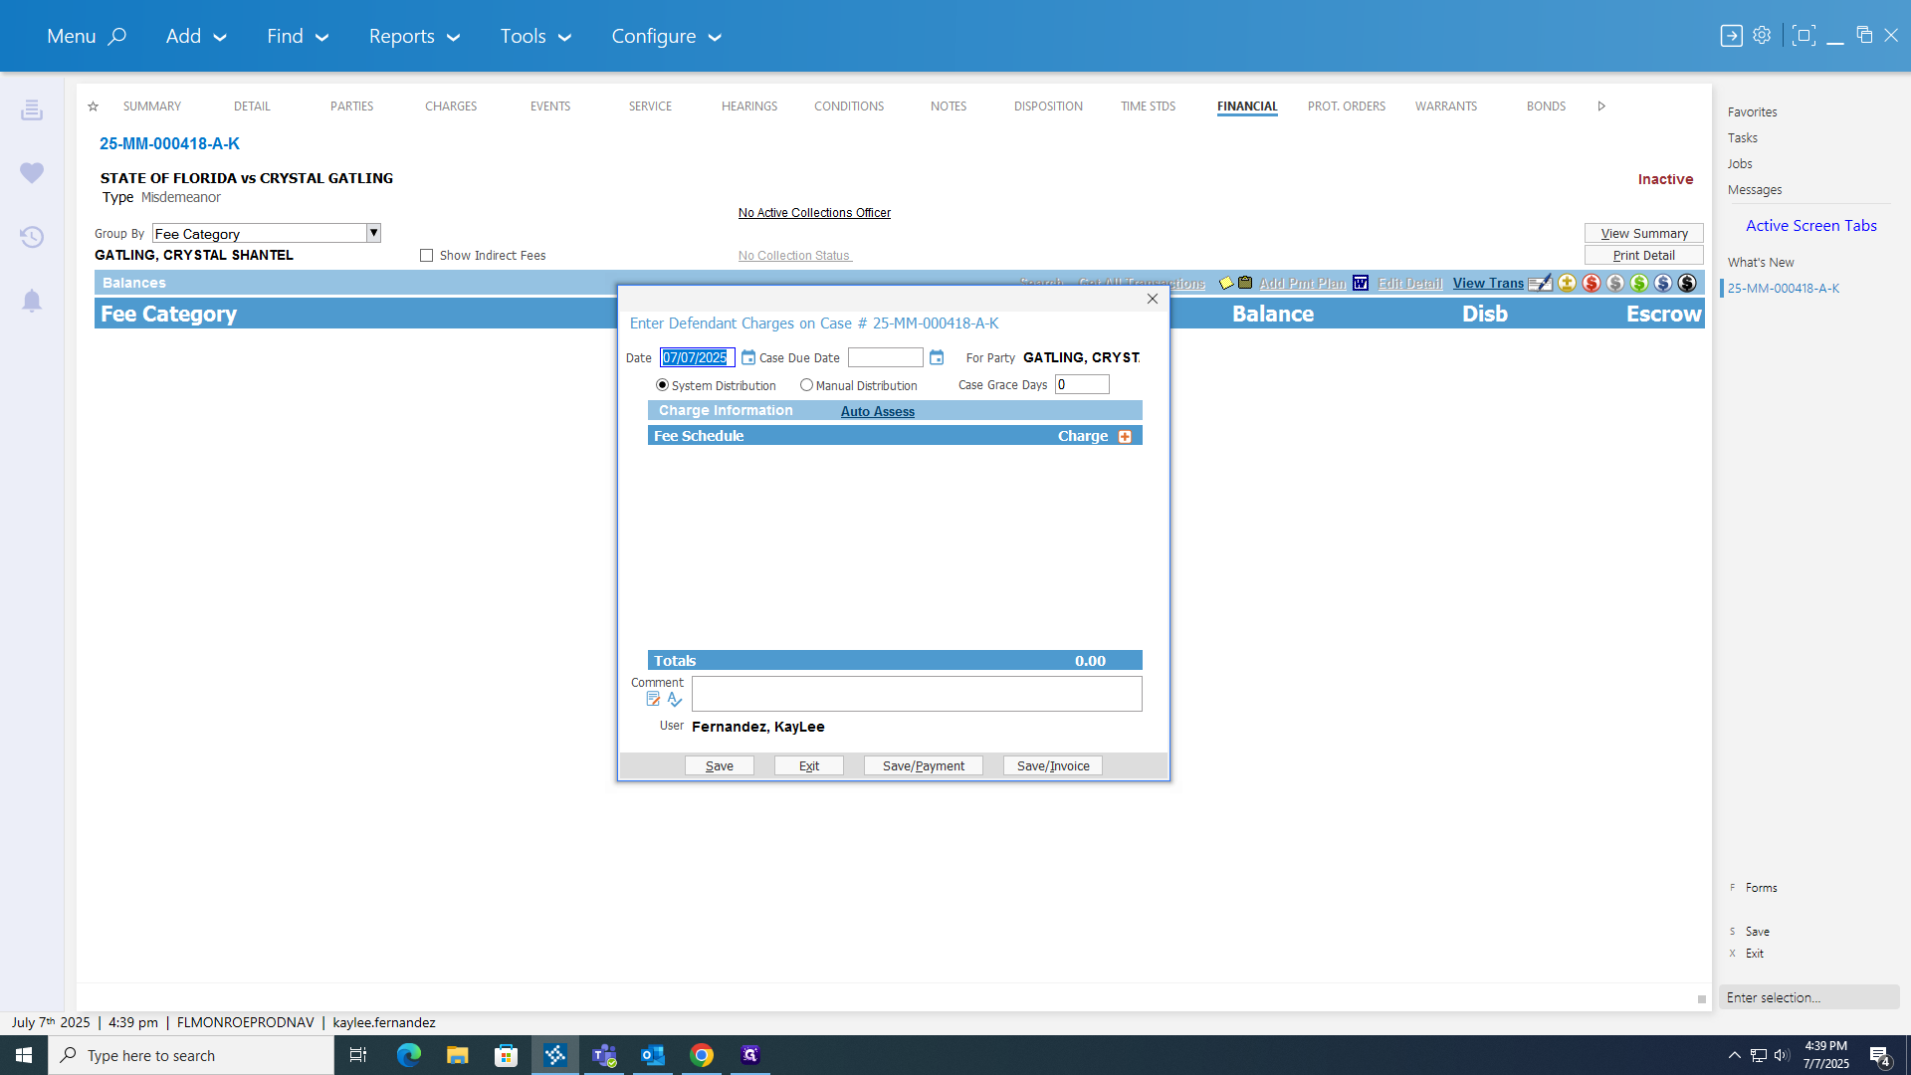Image resolution: width=1911 pixels, height=1075 pixels.
Task: Click the black dollar sign icon
Action: coord(1686,283)
